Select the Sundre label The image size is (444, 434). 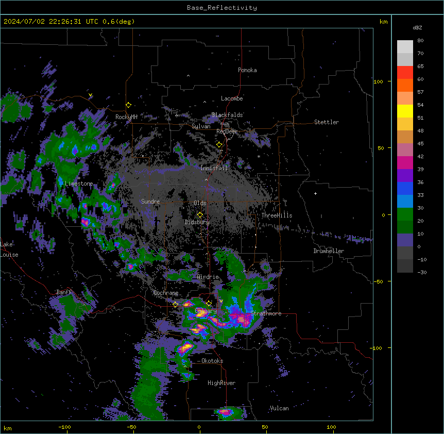[x=150, y=202]
